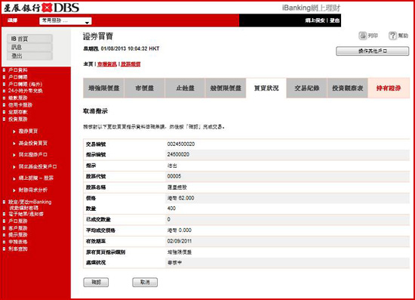Screen dimensions: 415x300
Task: Select 利率查詢 in sidebar menu
Action: [x=17, y=249]
